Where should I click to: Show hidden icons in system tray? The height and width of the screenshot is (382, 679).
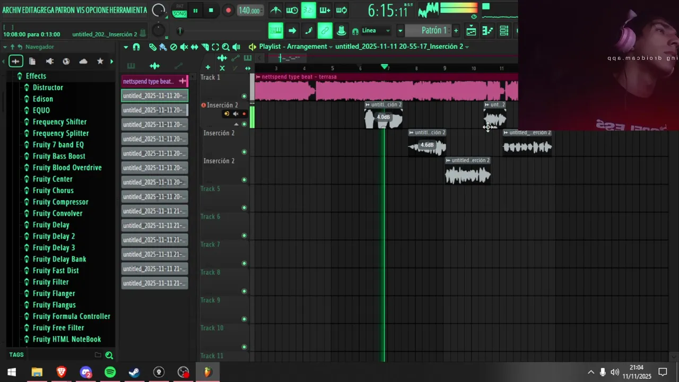[x=591, y=372]
